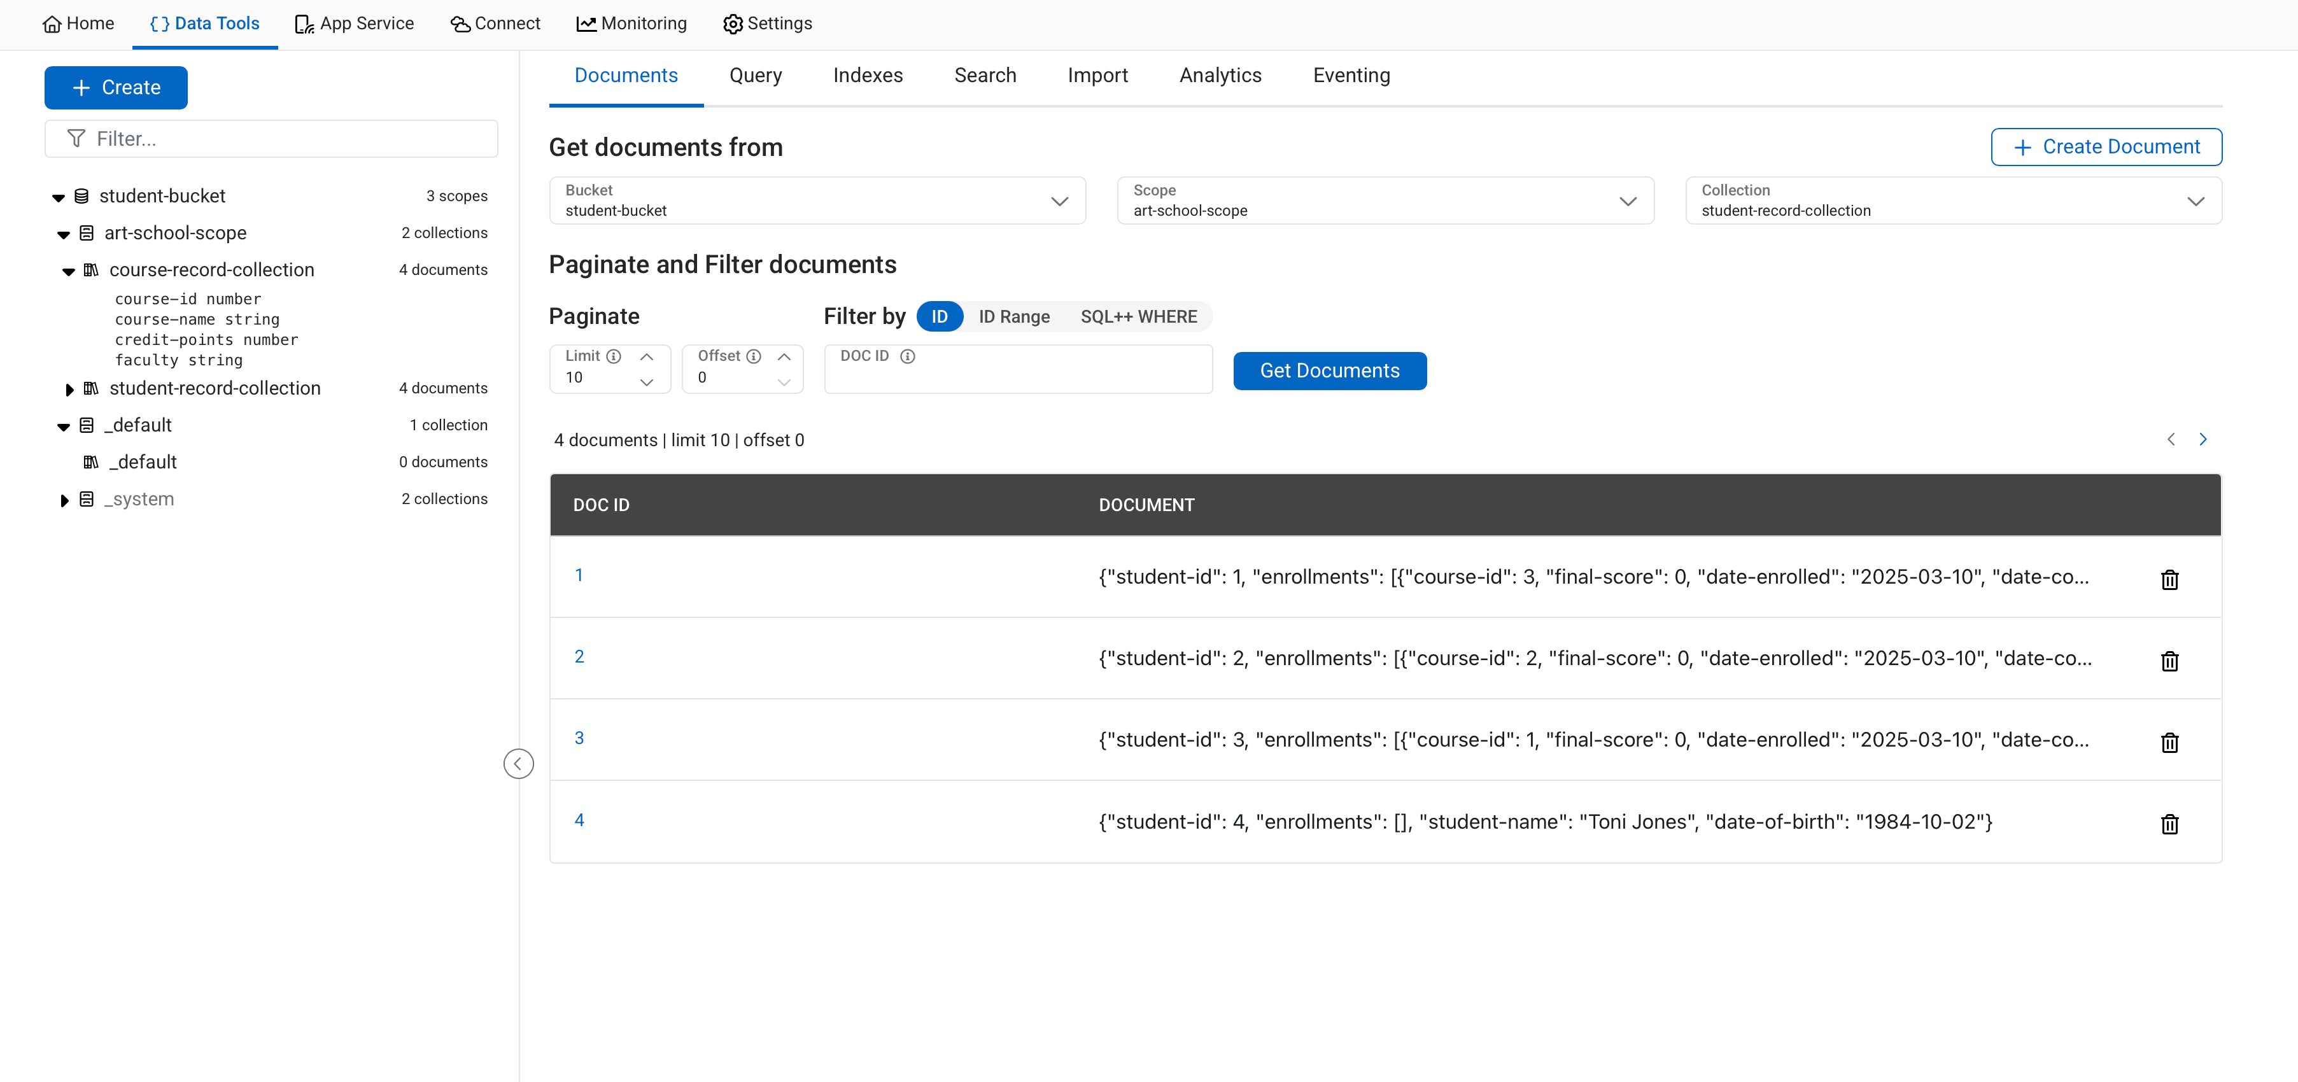The height and width of the screenshot is (1082, 2298).
Task: Click trash icon for document 3
Action: point(2169,742)
